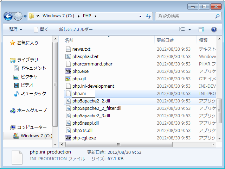
Task: Click the file list vertical scrollbar thumb
Action: [219, 111]
